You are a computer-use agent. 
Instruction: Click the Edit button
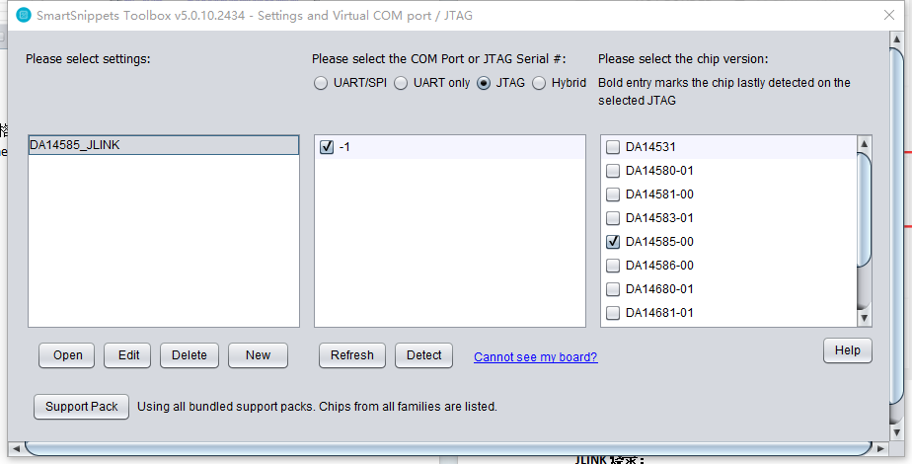127,355
